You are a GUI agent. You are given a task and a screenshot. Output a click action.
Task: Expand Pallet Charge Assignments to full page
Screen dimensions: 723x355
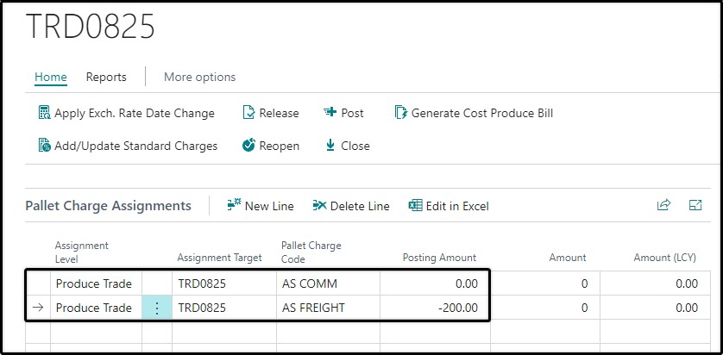tap(695, 205)
